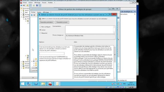164x92 pixels.
Task: Click the Up one level folder icon in MMC toolbar
Action: tap(27, 5)
